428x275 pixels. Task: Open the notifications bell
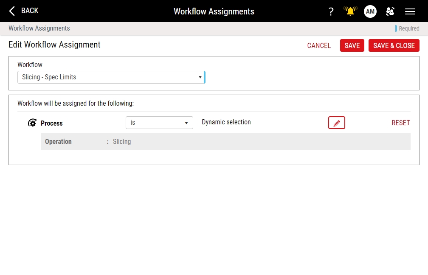[349, 11]
